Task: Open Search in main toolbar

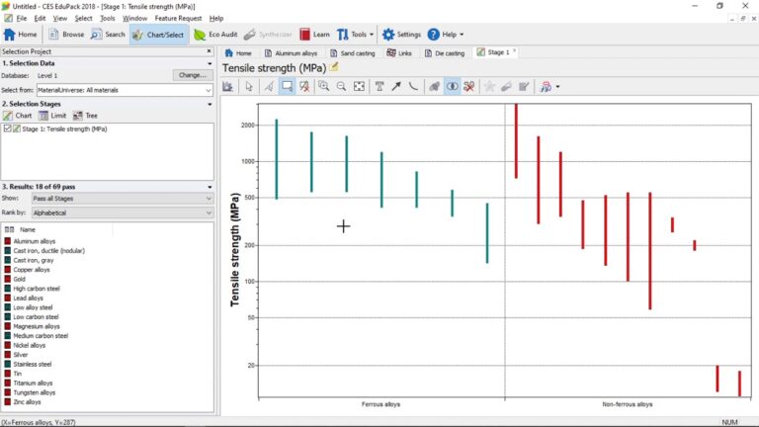Action: click(109, 35)
